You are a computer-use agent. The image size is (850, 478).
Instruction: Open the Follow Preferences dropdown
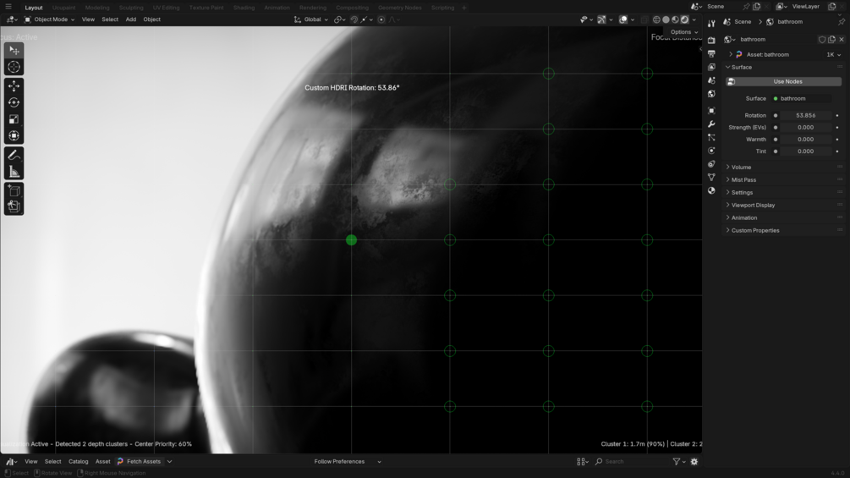pos(347,462)
